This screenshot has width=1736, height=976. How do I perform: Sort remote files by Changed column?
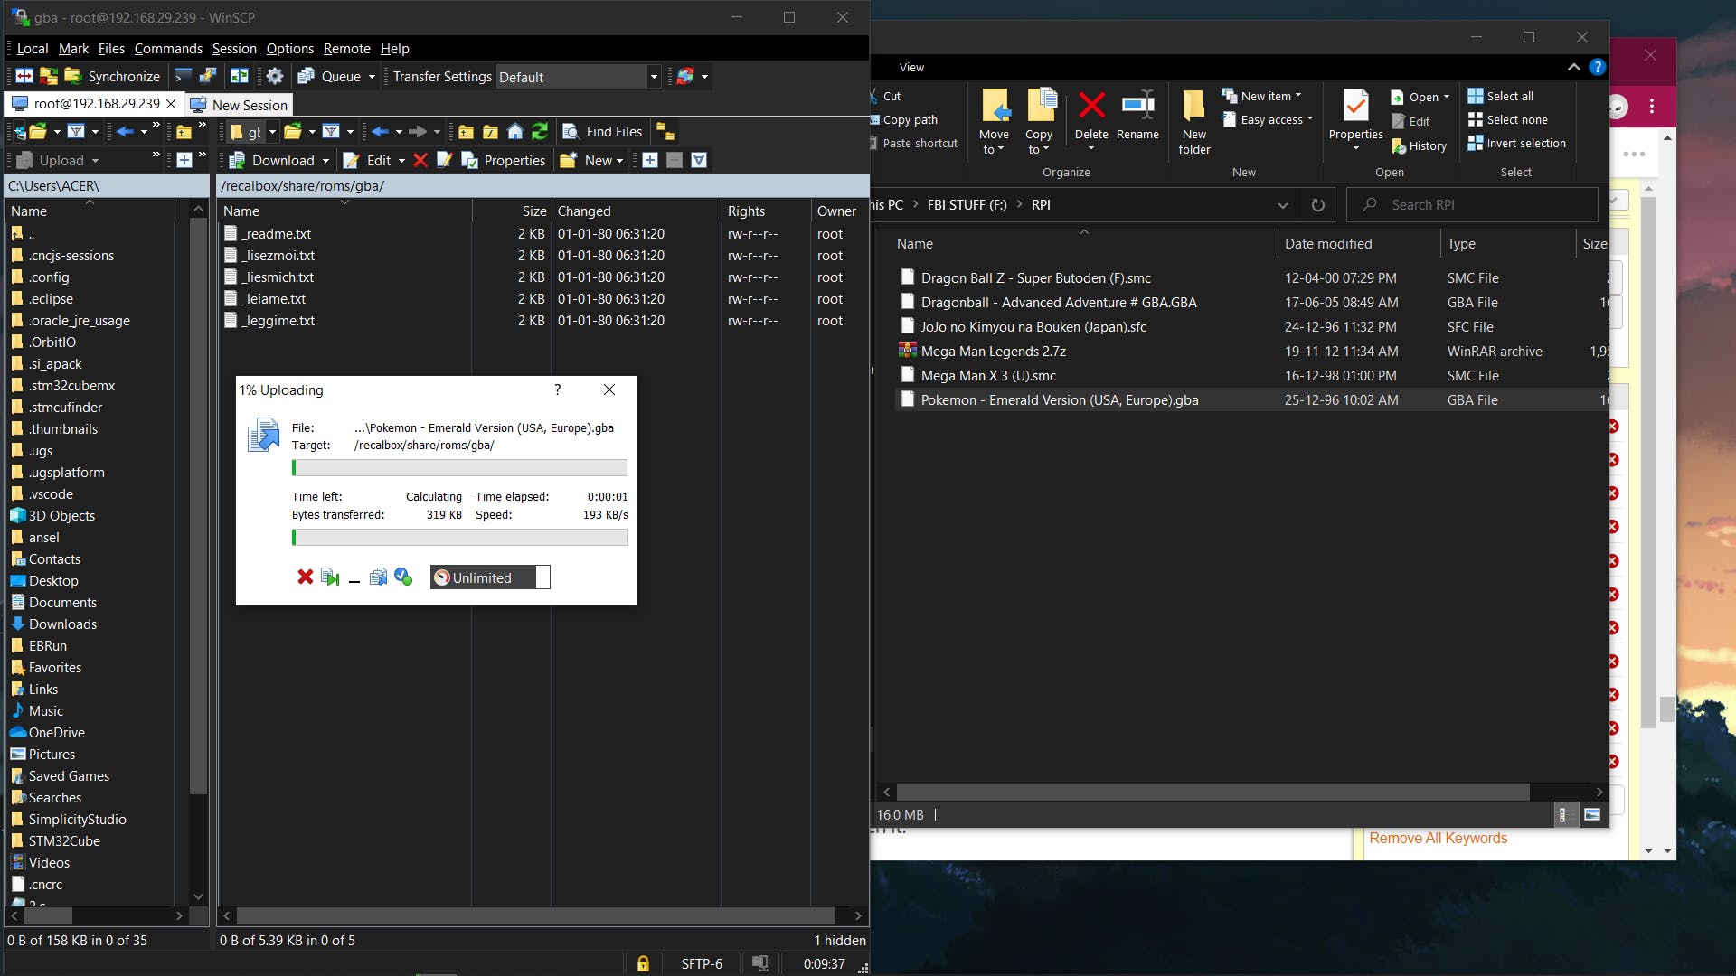tap(584, 211)
